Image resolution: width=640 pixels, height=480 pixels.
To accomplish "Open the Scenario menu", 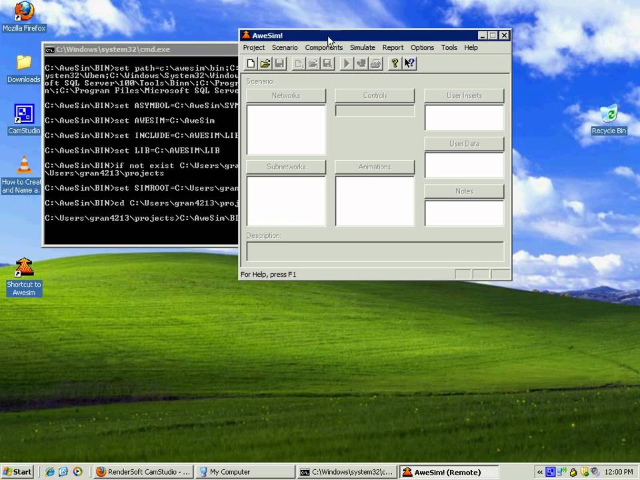I will click(285, 48).
